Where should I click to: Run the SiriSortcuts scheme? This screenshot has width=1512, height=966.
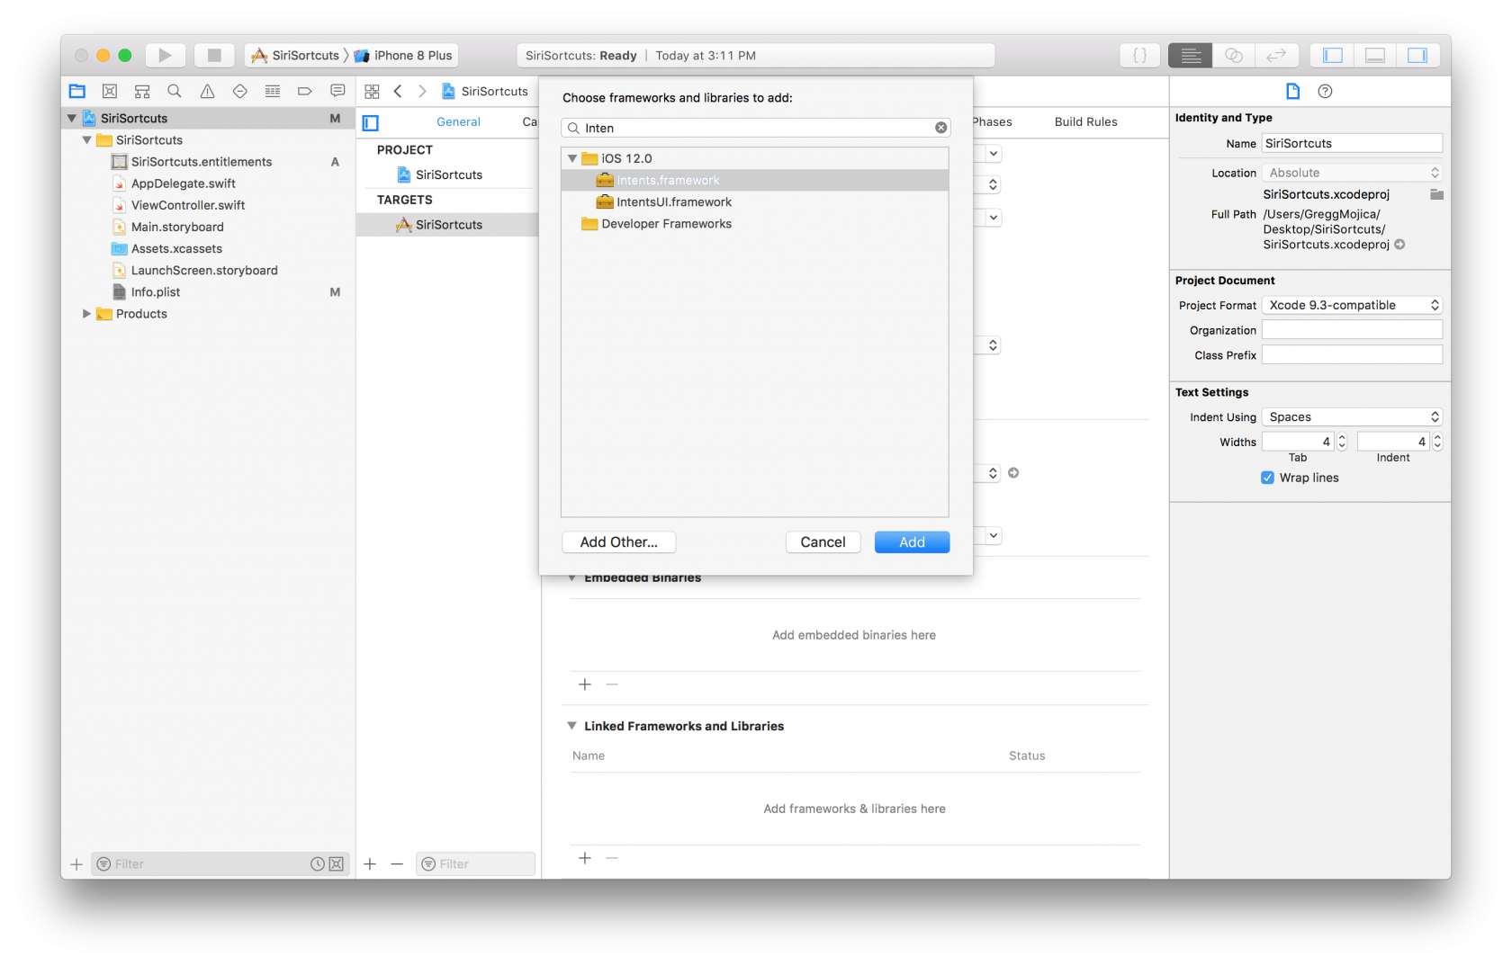[x=165, y=55]
